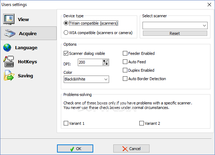215x155 pixels.
Task: Click the red X Cancel icon
Action: point(125,149)
